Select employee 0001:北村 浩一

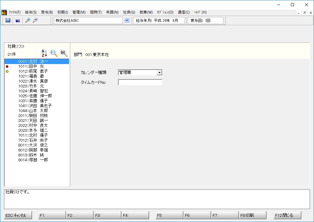tap(37, 62)
